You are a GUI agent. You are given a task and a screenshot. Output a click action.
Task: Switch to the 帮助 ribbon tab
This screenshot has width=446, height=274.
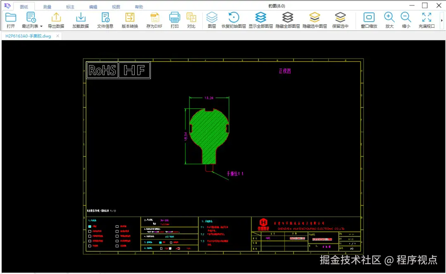tap(139, 7)
